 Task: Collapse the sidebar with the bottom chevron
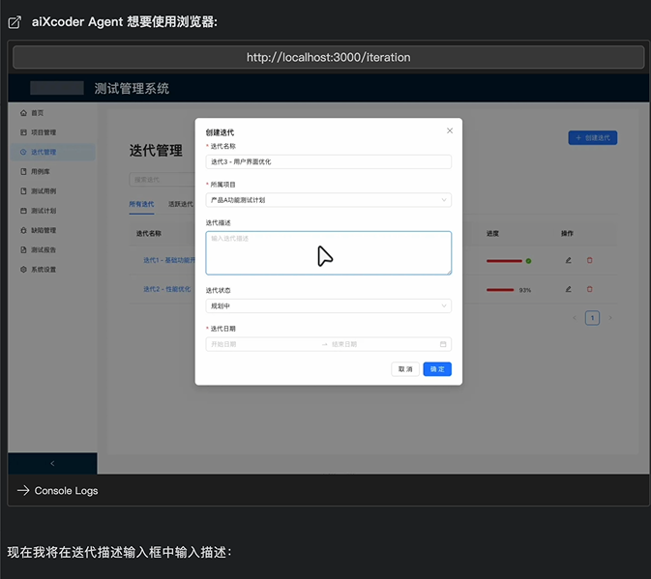[x=52, y=464]
